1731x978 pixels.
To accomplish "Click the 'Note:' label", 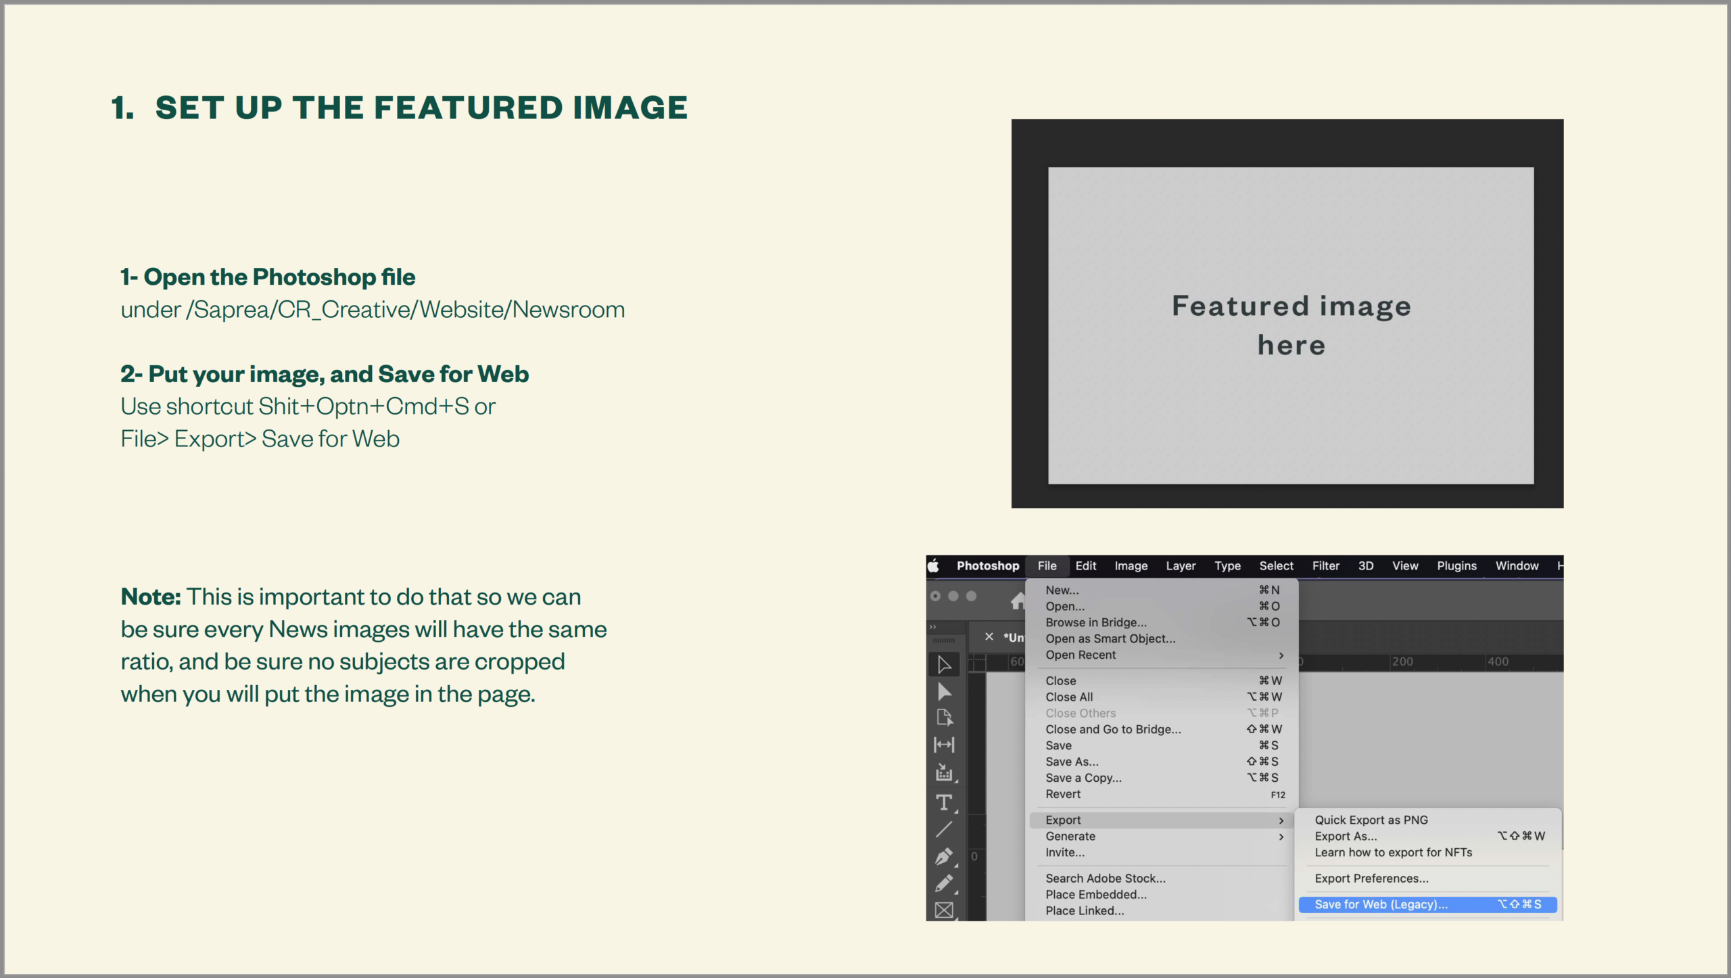I will tap(151, 597).
